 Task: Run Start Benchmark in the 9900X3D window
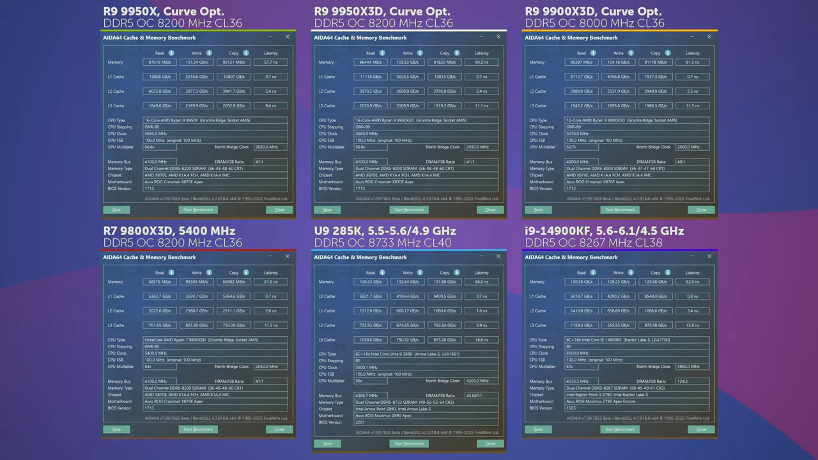click(620, 210)
